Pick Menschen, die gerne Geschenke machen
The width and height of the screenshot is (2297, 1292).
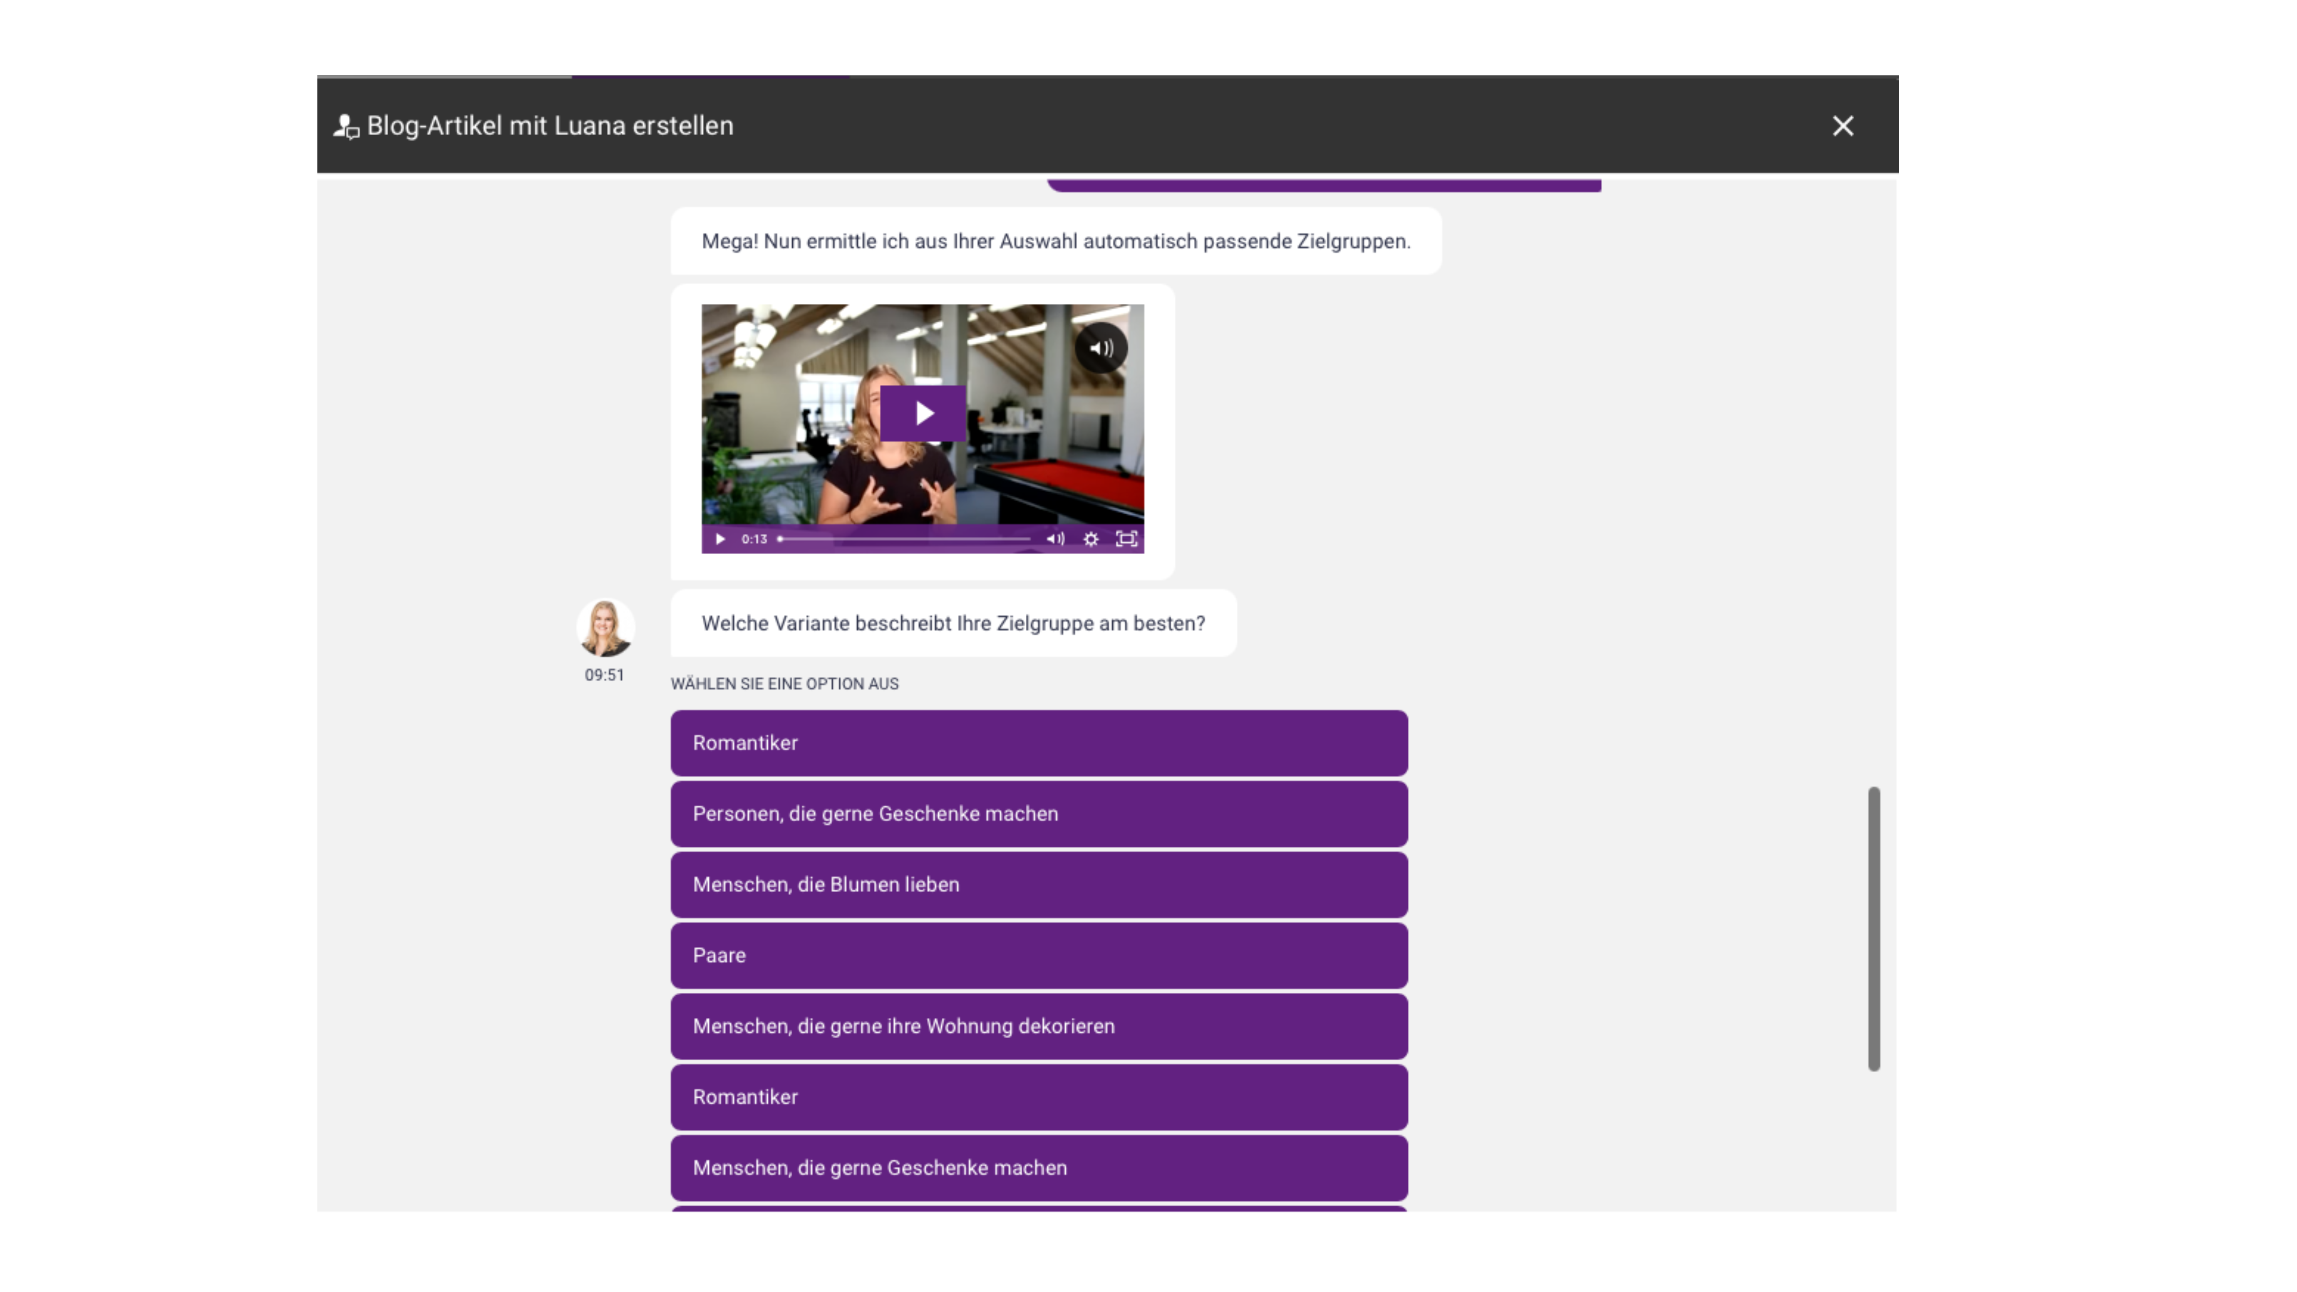[x=1039, y=1168]
